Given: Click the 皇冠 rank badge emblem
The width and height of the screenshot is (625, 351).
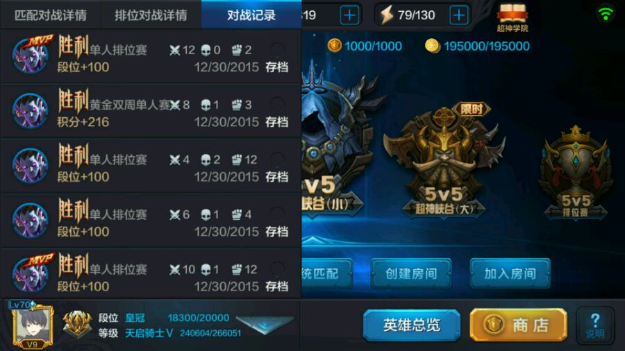Looking at the screenshot, I should 77,325.
